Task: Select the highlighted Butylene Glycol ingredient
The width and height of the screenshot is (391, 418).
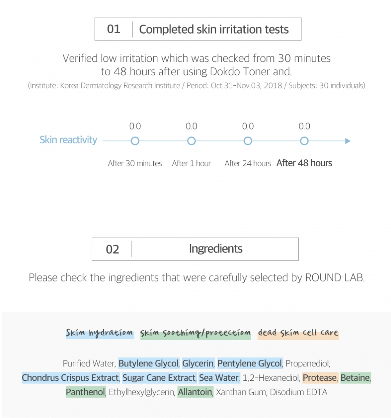Action: pyautogui.click(x=148, y=364)
